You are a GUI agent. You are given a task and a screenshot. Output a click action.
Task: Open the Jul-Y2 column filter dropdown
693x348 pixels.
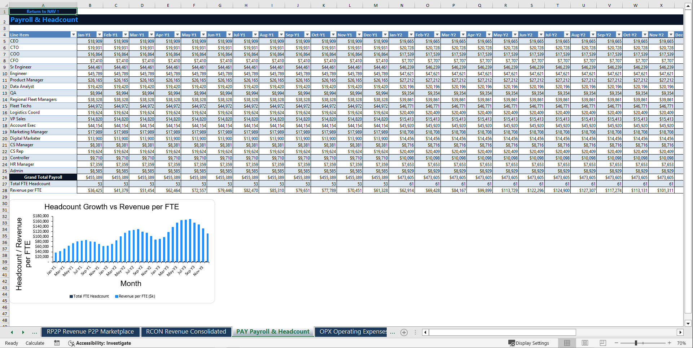[567, 35]
